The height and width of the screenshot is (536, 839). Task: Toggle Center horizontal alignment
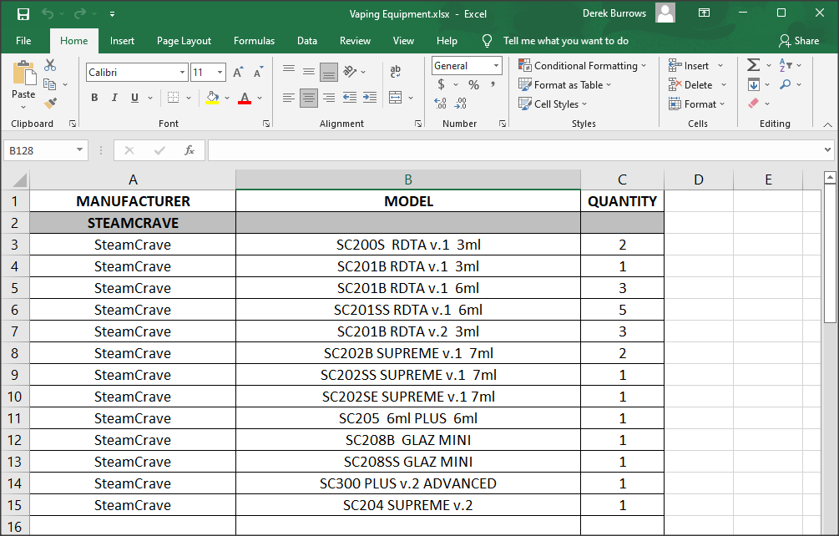(x=309, y=98)
